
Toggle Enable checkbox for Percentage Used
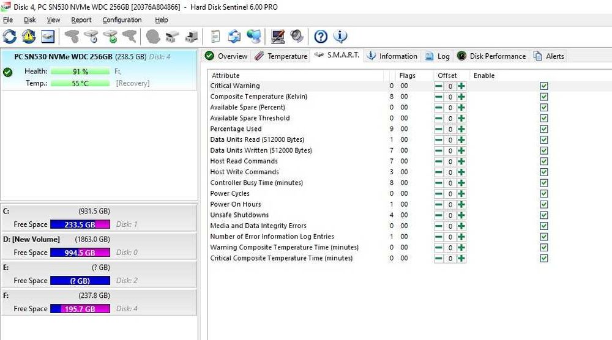[543, 129]
